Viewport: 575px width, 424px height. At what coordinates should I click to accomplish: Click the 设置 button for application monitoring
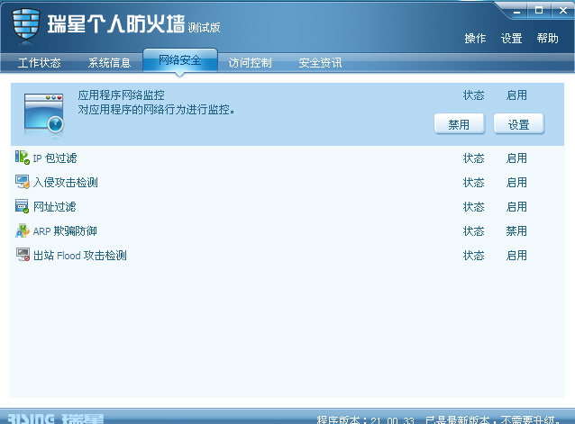519,124
